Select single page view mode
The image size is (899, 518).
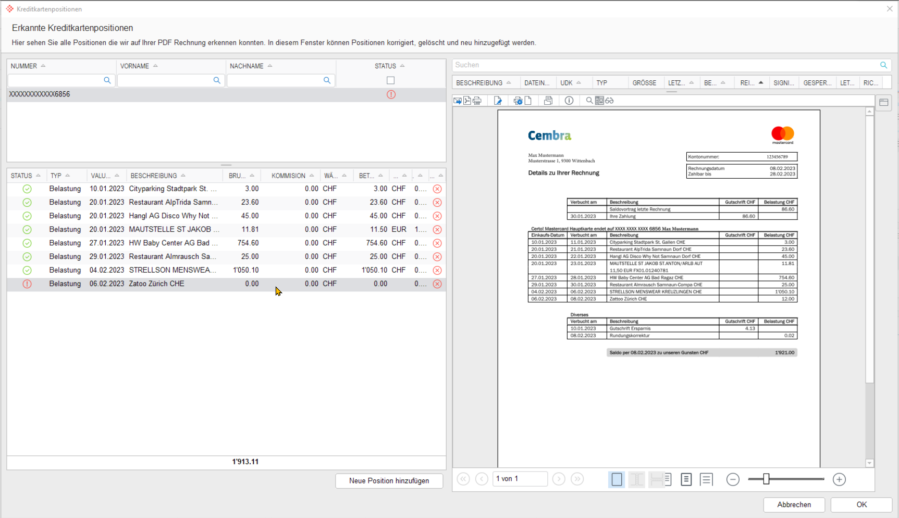[x=617, y=479]
